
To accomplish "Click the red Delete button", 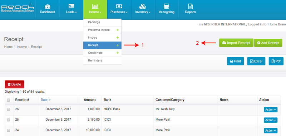I will point(14,84).
